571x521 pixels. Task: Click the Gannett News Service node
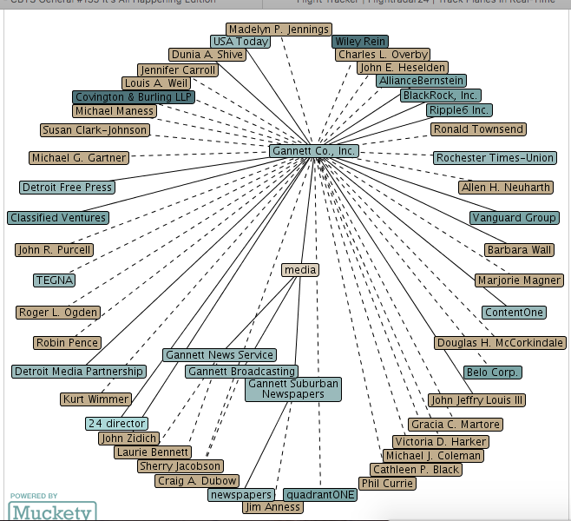click(x=220, y=355)
